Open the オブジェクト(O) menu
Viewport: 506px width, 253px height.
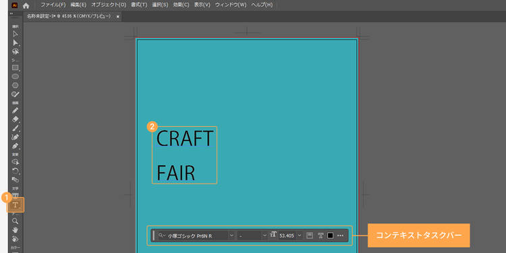tap(109, 5)
